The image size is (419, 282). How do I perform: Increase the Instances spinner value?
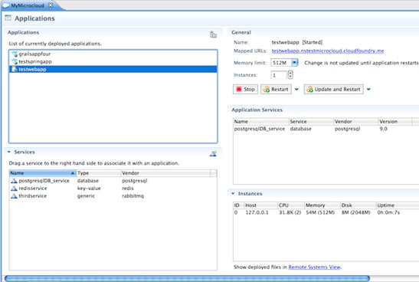(290, 73)
